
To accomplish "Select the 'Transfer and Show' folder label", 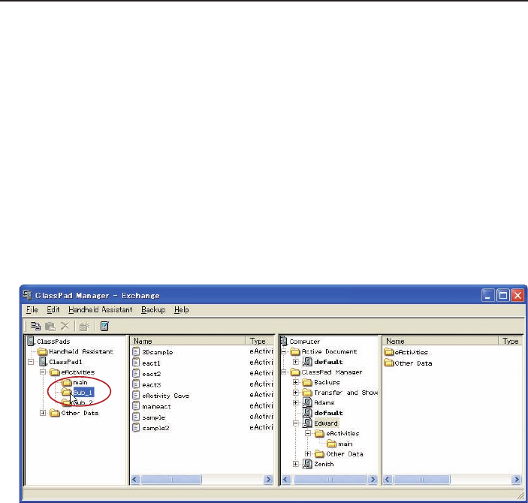I will (345, 393).
